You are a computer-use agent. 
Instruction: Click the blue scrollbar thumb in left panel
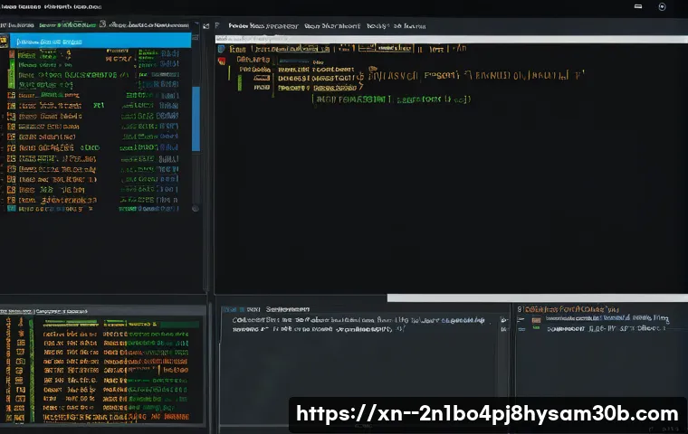(196, 118)
